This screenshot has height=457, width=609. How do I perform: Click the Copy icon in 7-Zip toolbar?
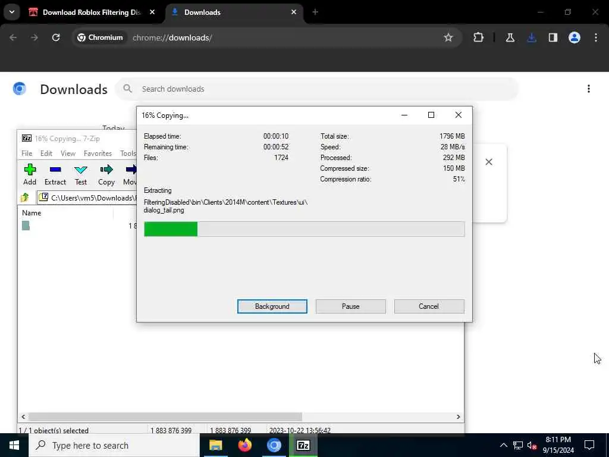[x=106, y=170]
